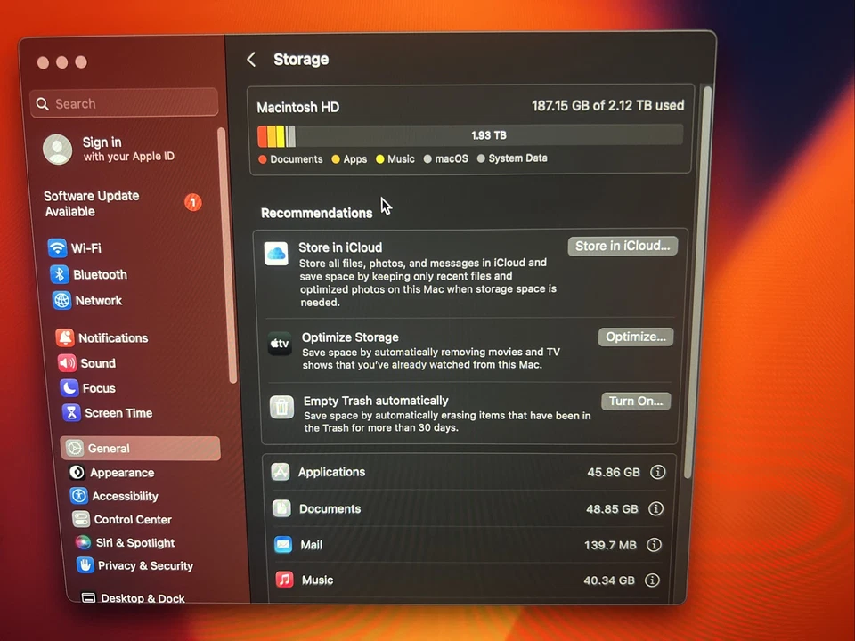Click the Search field
This screenshot has height=641, width=855.
click(125, 103)
